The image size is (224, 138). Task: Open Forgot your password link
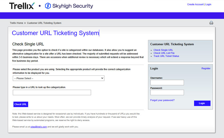162,100
